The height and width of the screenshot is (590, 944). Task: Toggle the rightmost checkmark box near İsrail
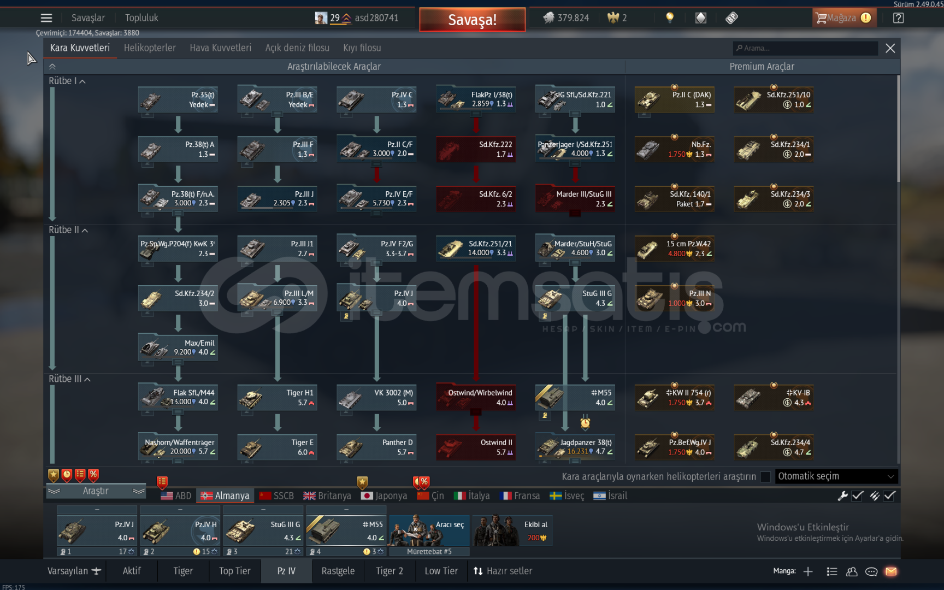pos(890,495)
